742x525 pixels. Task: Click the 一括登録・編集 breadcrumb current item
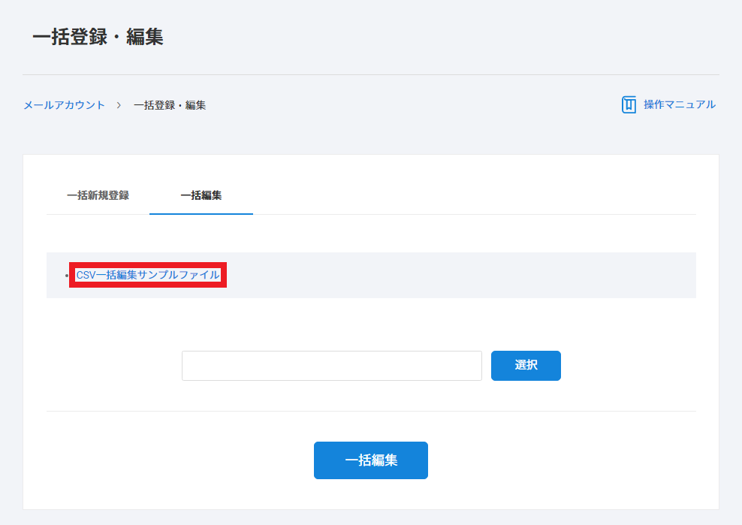click(170, 105)
